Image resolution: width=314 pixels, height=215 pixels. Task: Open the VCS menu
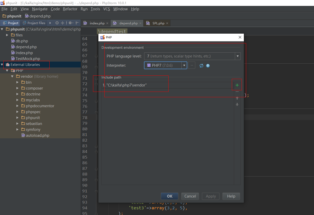107,9
